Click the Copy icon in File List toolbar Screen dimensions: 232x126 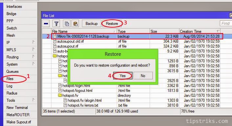point(67,24)
